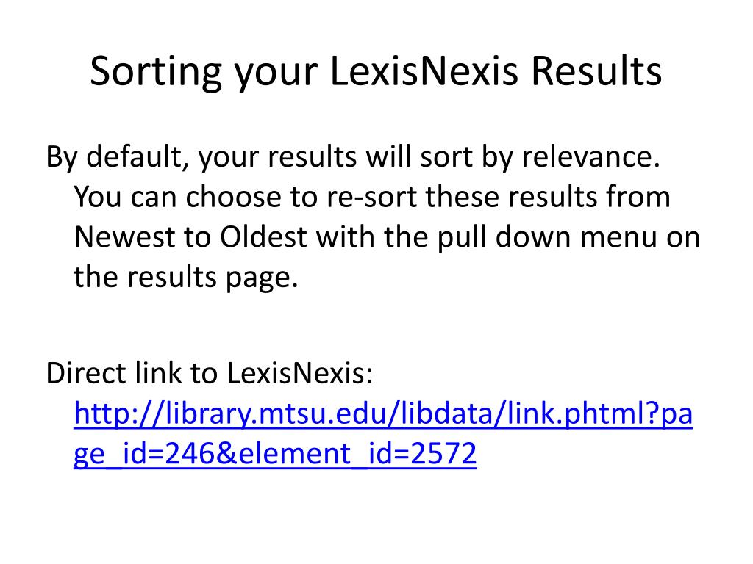Click the phrase these results from
Viewport: 753px width, 564px height.
pos(547,197)
